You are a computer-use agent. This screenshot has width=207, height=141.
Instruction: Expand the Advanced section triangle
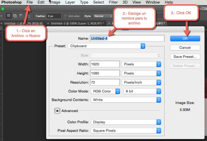click(57, 111)
